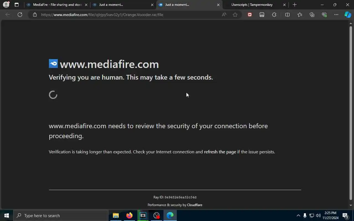This screenshot has height=221, width=354.
Task: Reload the current page
Action: pyautogui.click(x=20, y=15)
